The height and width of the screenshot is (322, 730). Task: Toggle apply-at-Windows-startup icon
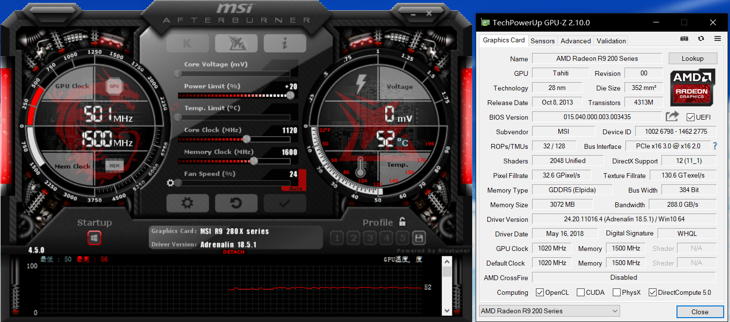coord(94,238)
